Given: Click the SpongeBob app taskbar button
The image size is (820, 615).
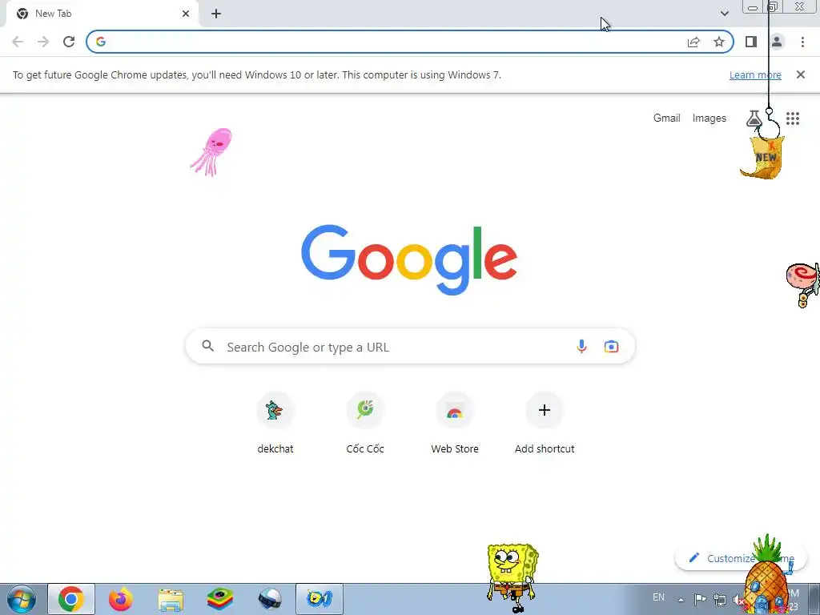Looking at the screenshot, I should tap(320, 599).
